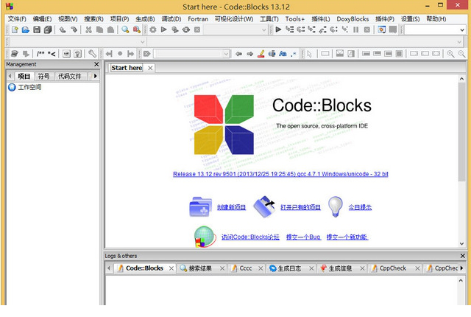471x317 pixels.
Task: Close the Start here tab
Action: click(150, 69)
